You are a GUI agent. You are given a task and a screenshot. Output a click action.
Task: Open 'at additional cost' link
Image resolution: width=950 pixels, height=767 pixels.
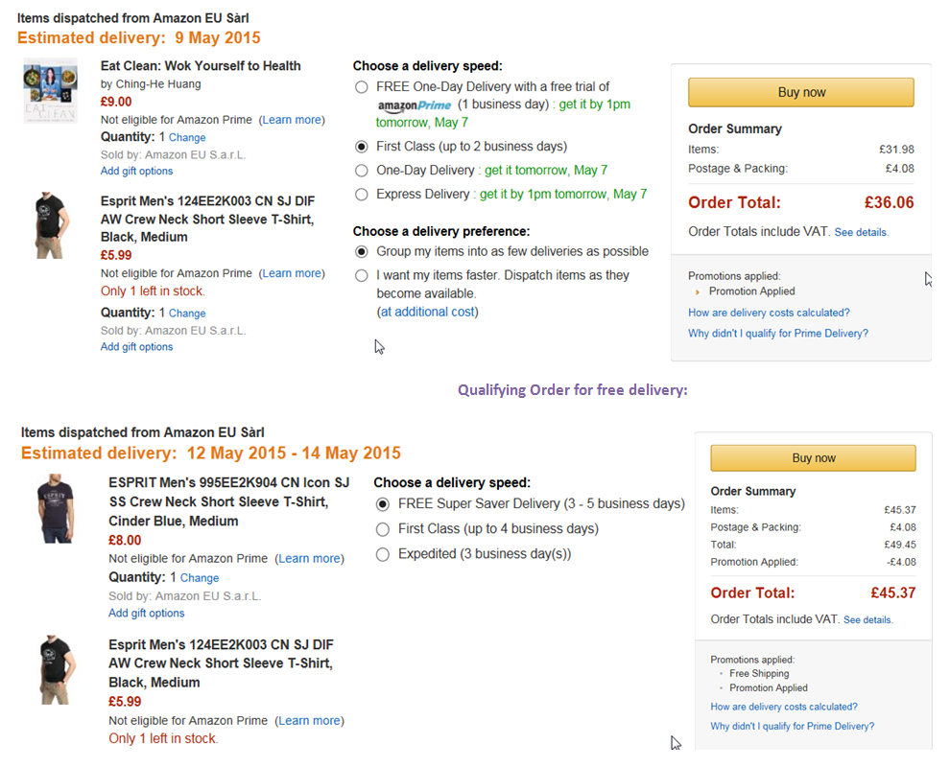[427, 312]
